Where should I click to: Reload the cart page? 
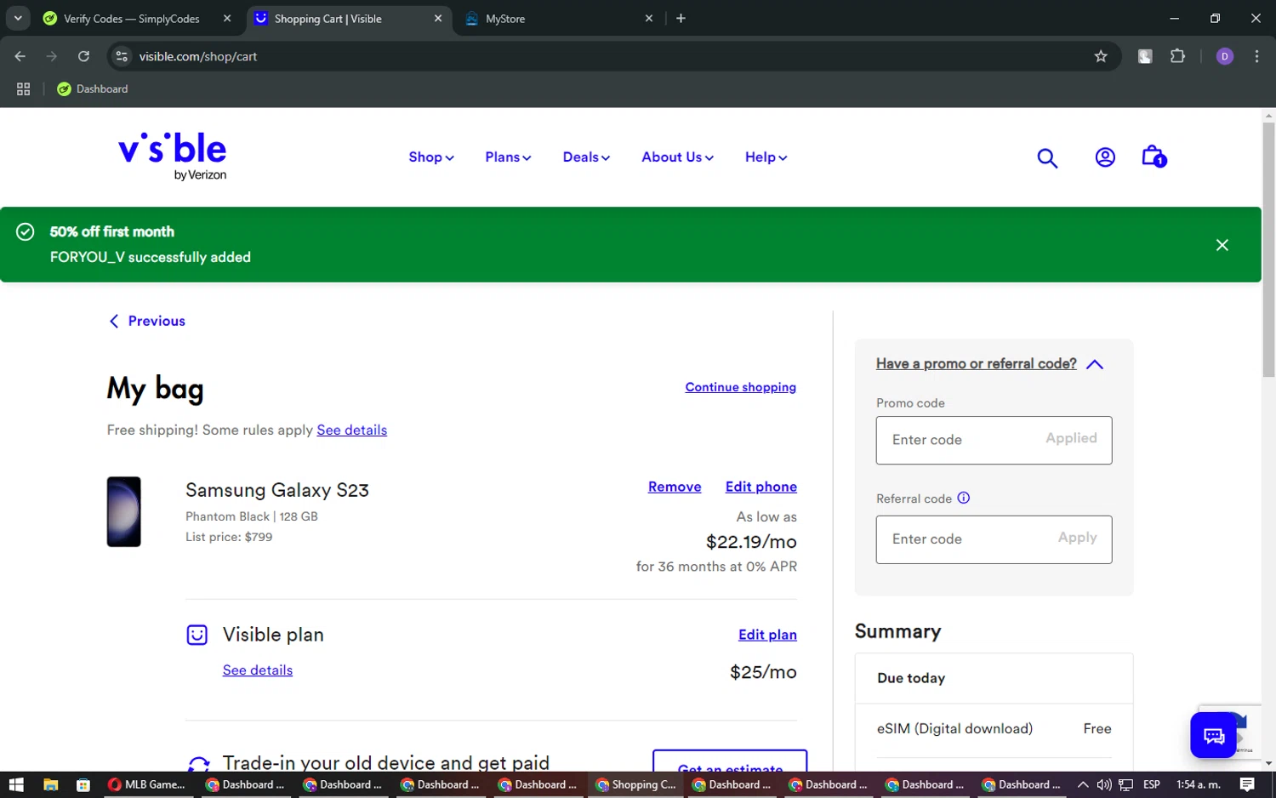point(83,56)
